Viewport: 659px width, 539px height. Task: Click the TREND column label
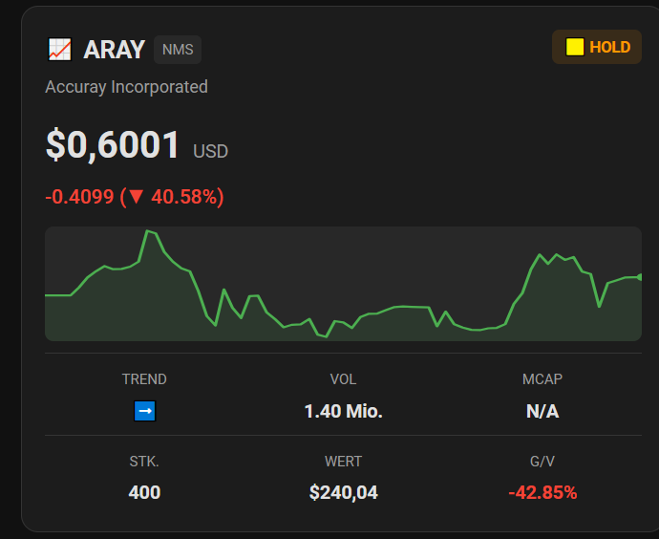[x=144, y=379]
